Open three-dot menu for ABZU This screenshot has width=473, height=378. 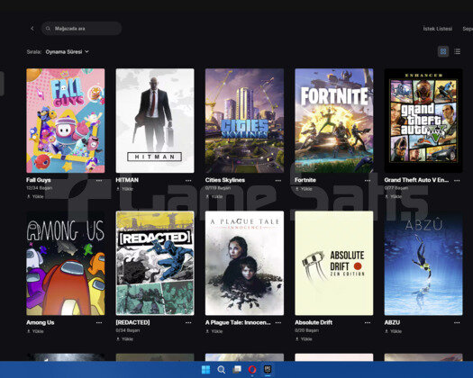pyautogui.click(x=457, y=322)
